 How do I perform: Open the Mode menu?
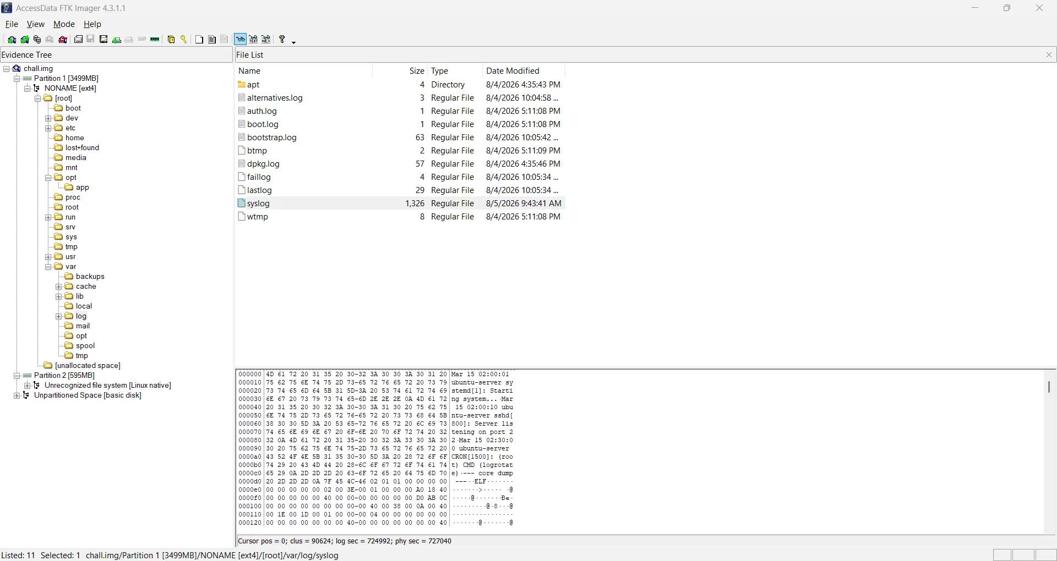pyautogui.click(x=64, y=24)
